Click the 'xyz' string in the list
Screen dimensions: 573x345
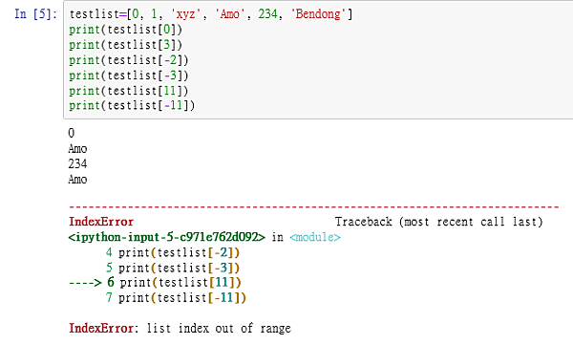(185, 14)
